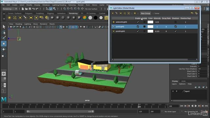The height and width of the screenshot is (118, 210).
Task: Play the animation forward
Action: pos(196,106)
